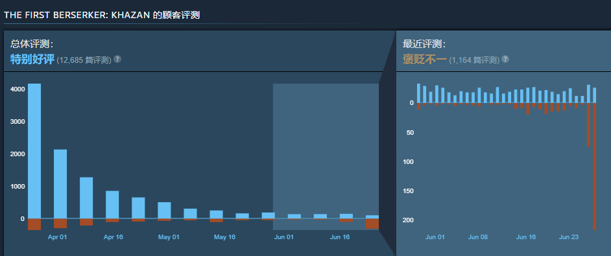
Task: Click the Jun 16 label in overall chart
Action: (x=340, y=237)
